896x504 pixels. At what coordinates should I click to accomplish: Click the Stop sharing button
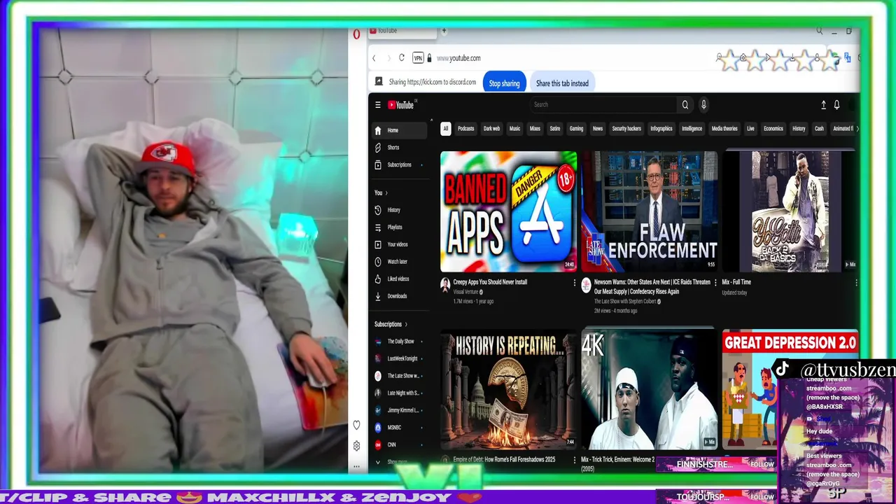pyautogui.click(x=504, y=83)
